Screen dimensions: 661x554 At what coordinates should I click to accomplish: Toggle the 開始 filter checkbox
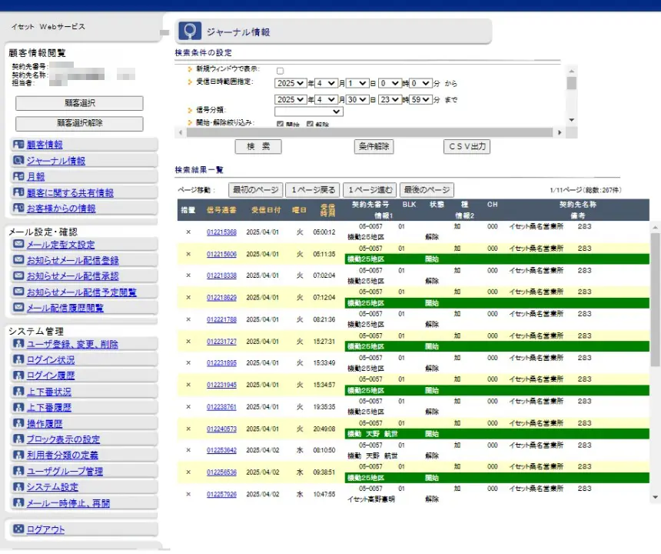coord(280,124)
